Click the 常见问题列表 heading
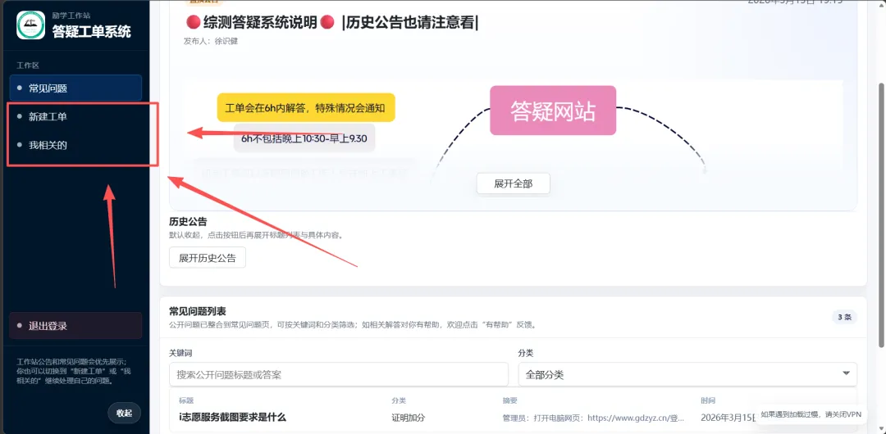 [x=198, y=311]
